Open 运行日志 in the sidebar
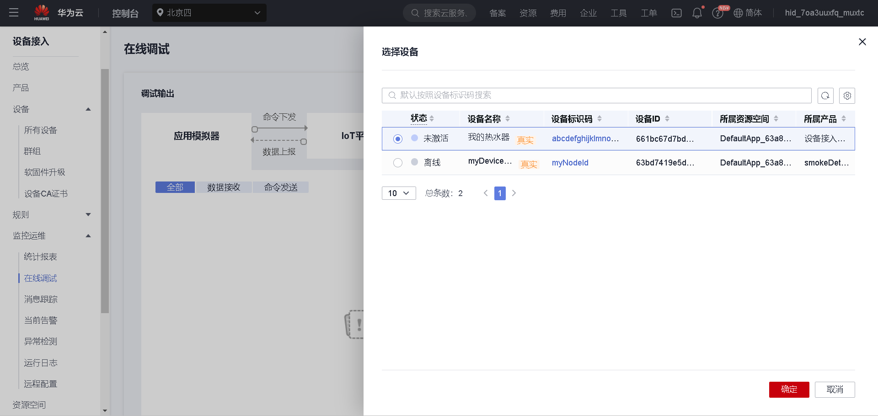This screenshot has width=878, height=416. (41, 363)
